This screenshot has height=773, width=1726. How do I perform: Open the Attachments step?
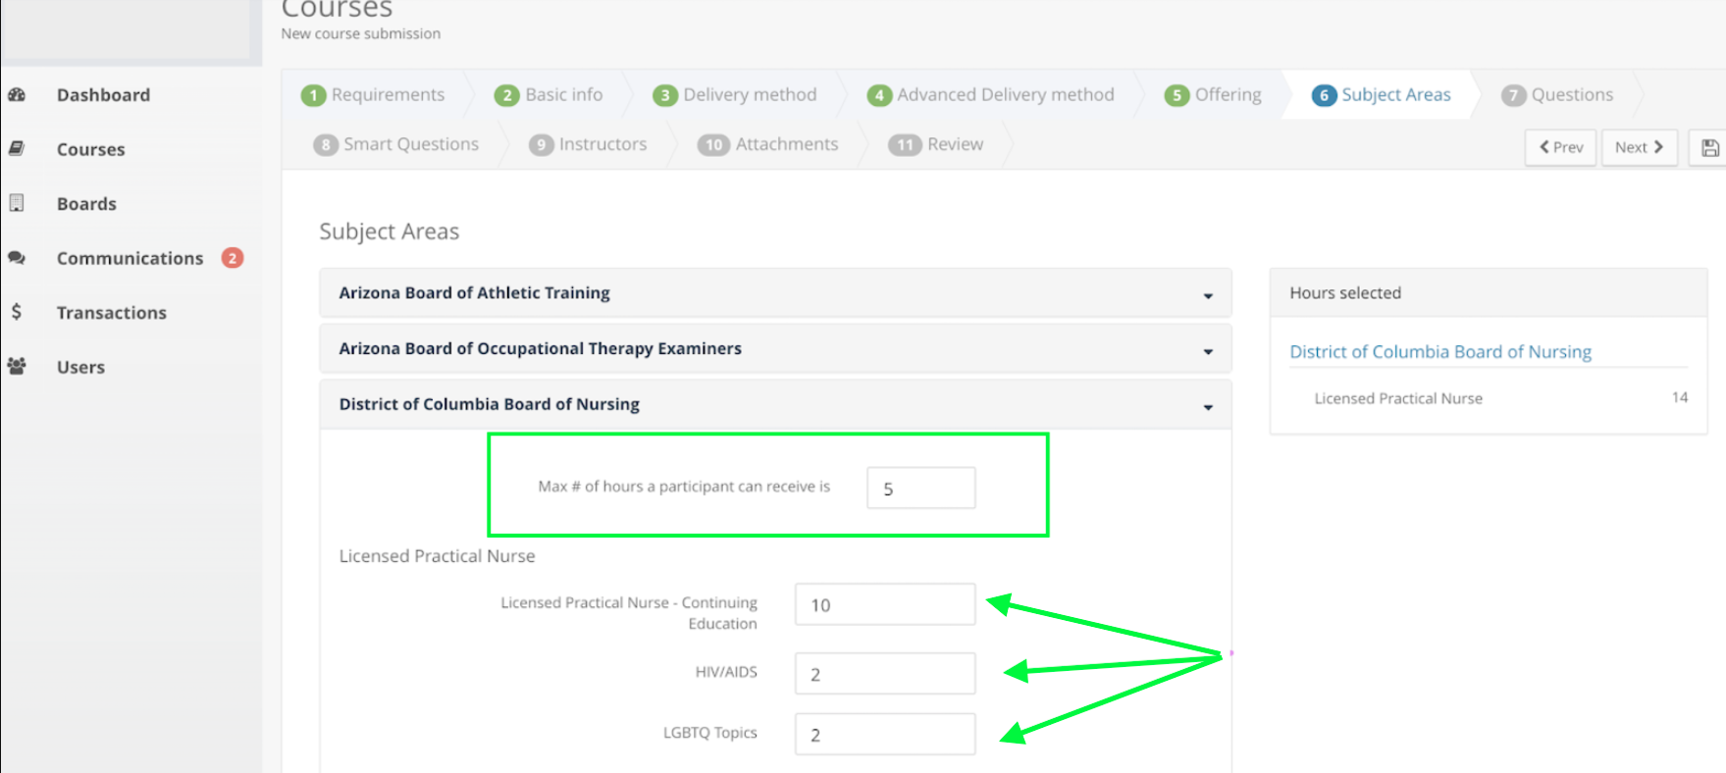click(787, 144)
